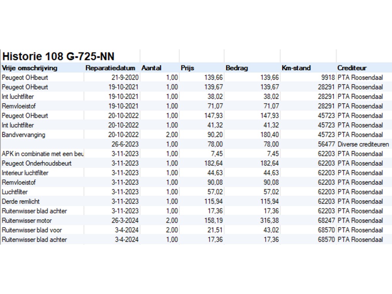Viewport: 392px width, 294px height.
Task: Click the title cell Historie 108 G-725-NN
Action: 58,56
